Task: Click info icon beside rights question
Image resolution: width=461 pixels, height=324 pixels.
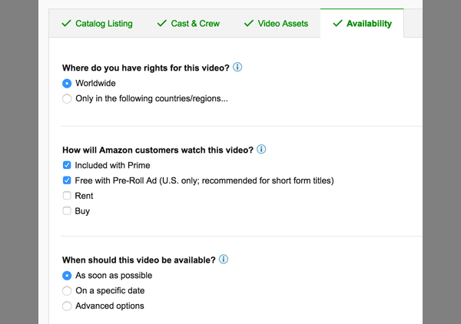Action: (237, 68)
